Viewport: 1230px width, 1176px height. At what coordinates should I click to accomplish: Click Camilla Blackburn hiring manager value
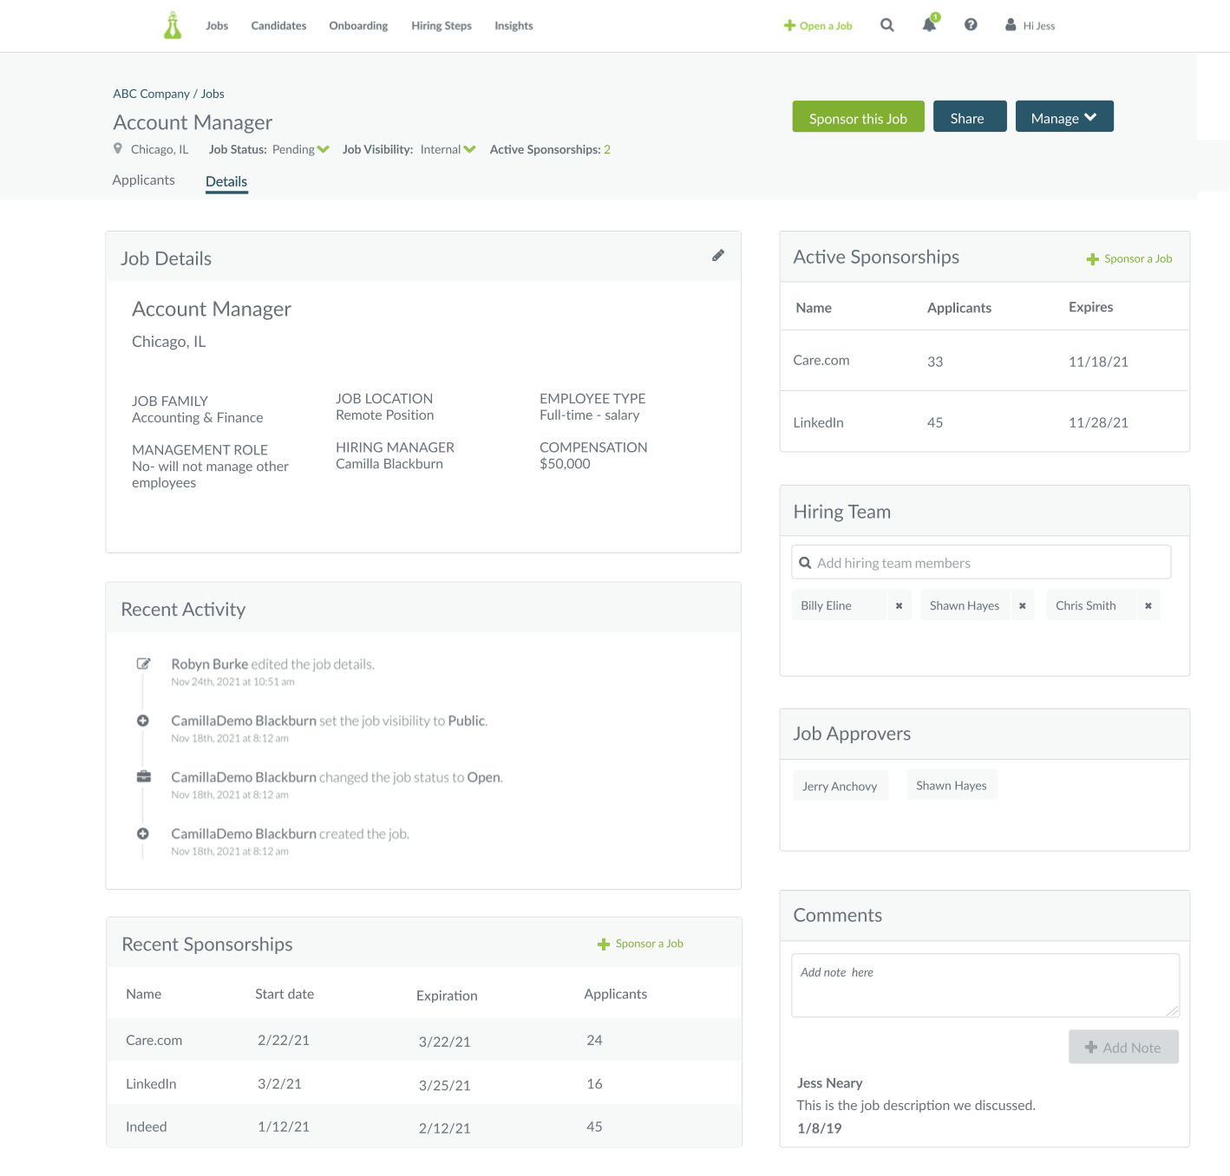click(x=389, y=464)
